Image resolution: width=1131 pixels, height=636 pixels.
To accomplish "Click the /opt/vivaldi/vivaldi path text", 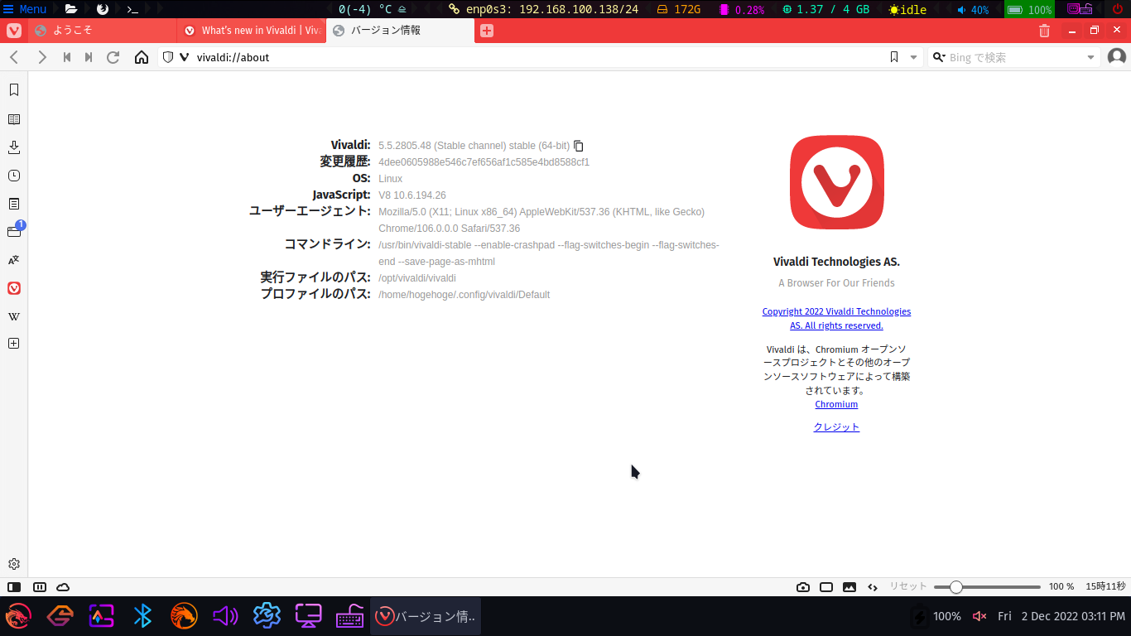I will click(417, 278).
